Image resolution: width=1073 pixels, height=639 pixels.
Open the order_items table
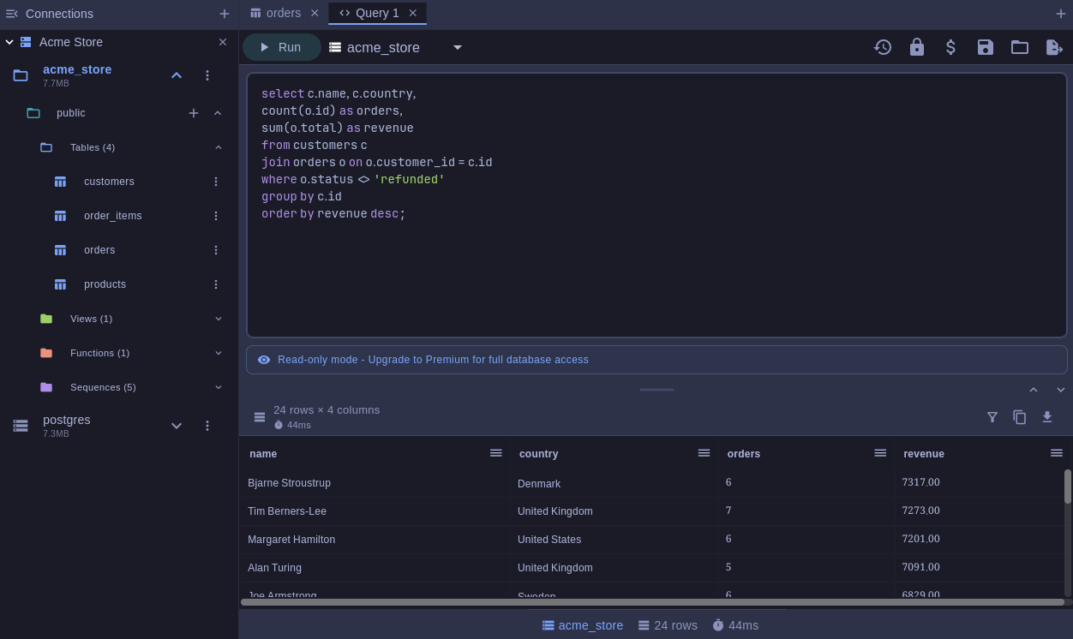(113, 216)
